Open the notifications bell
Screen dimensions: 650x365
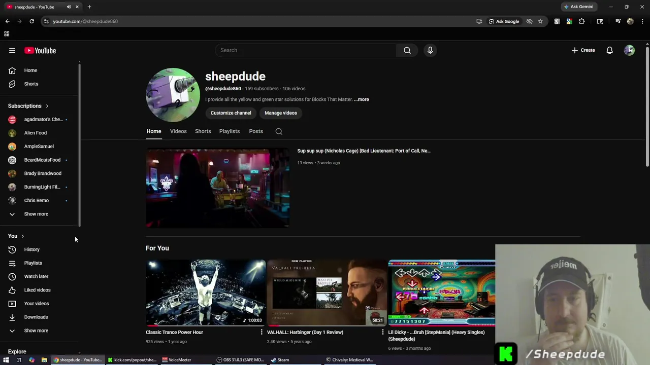coord(609,50)
